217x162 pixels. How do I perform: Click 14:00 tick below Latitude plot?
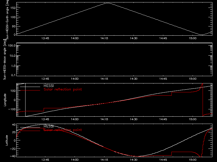75,160
